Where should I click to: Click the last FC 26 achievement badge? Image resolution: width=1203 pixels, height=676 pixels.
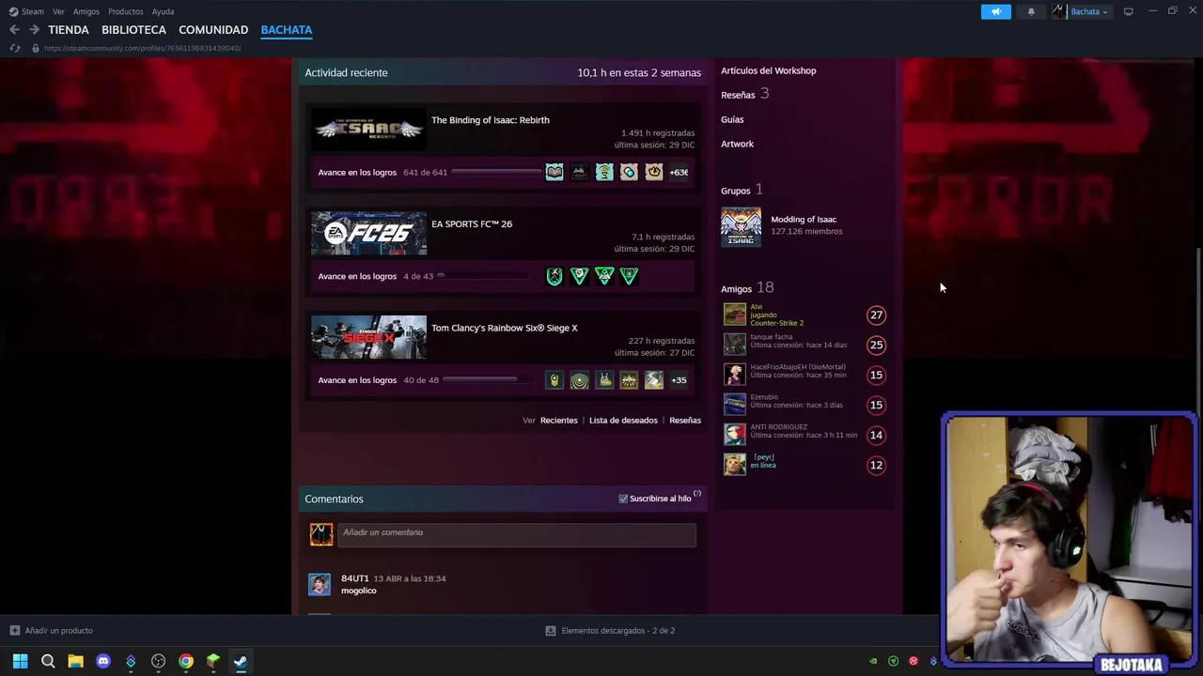point(629,276)
